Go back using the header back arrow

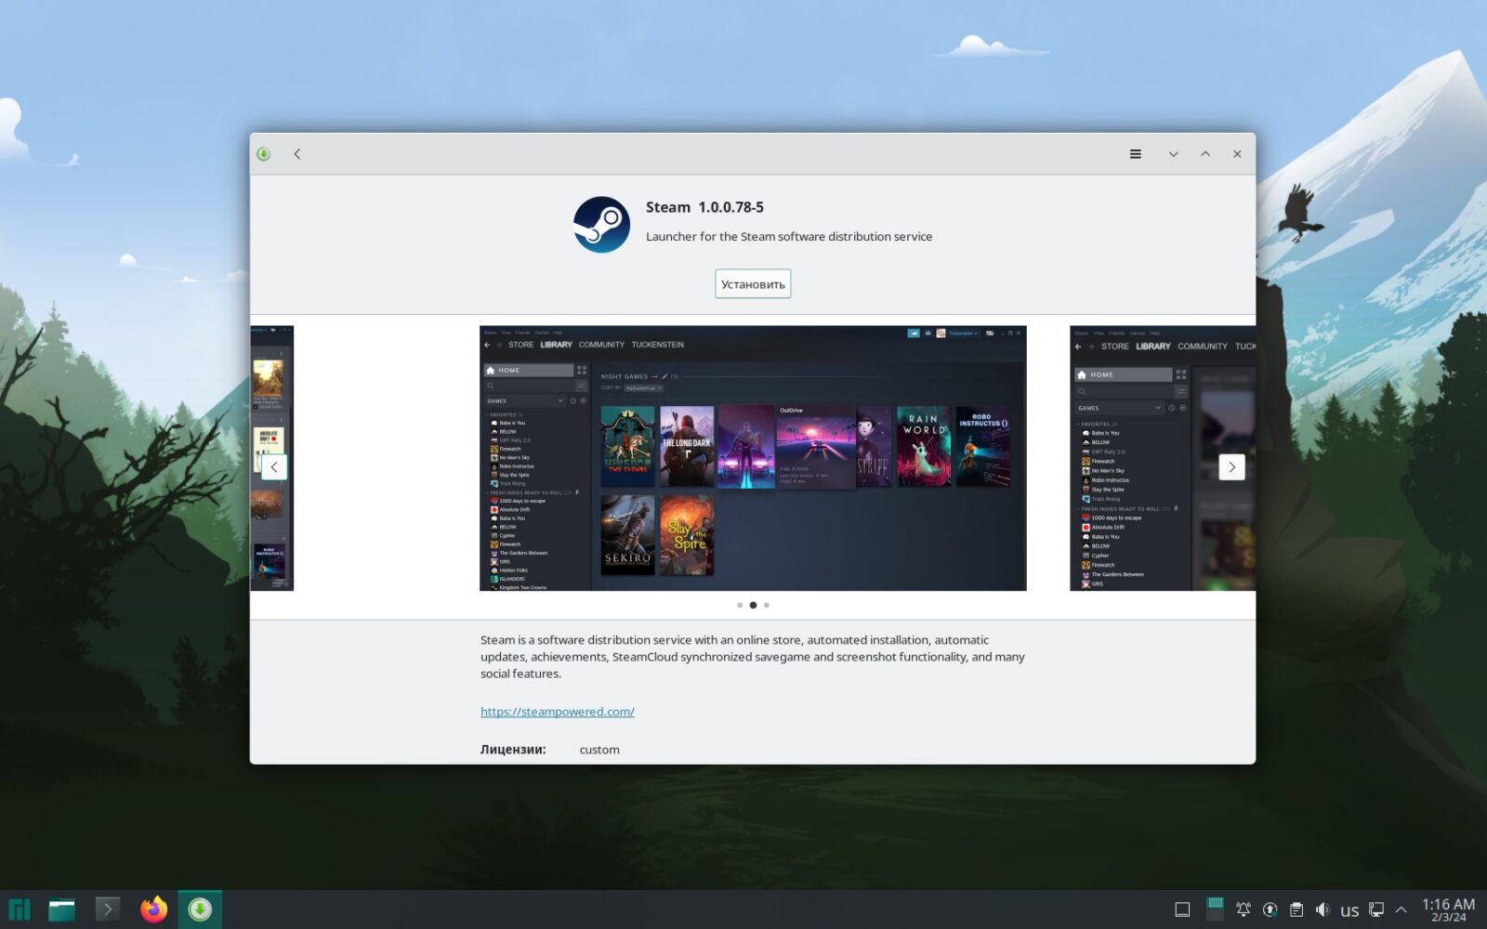point(297,154)
